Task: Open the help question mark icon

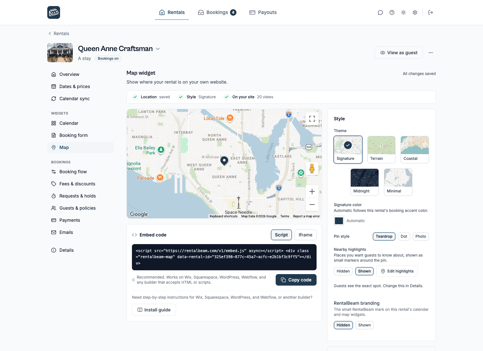Action: pyautogui.click(x=392, y=12)
